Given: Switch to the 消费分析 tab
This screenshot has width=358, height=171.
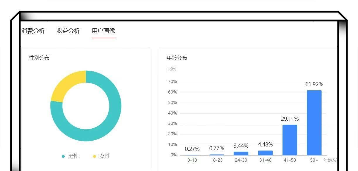Looking at the screenshot, I should [x=33, y=31].
